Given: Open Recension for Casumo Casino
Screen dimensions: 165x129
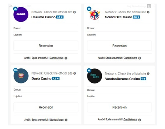Looking at the screenshot, I should [46, 46].
